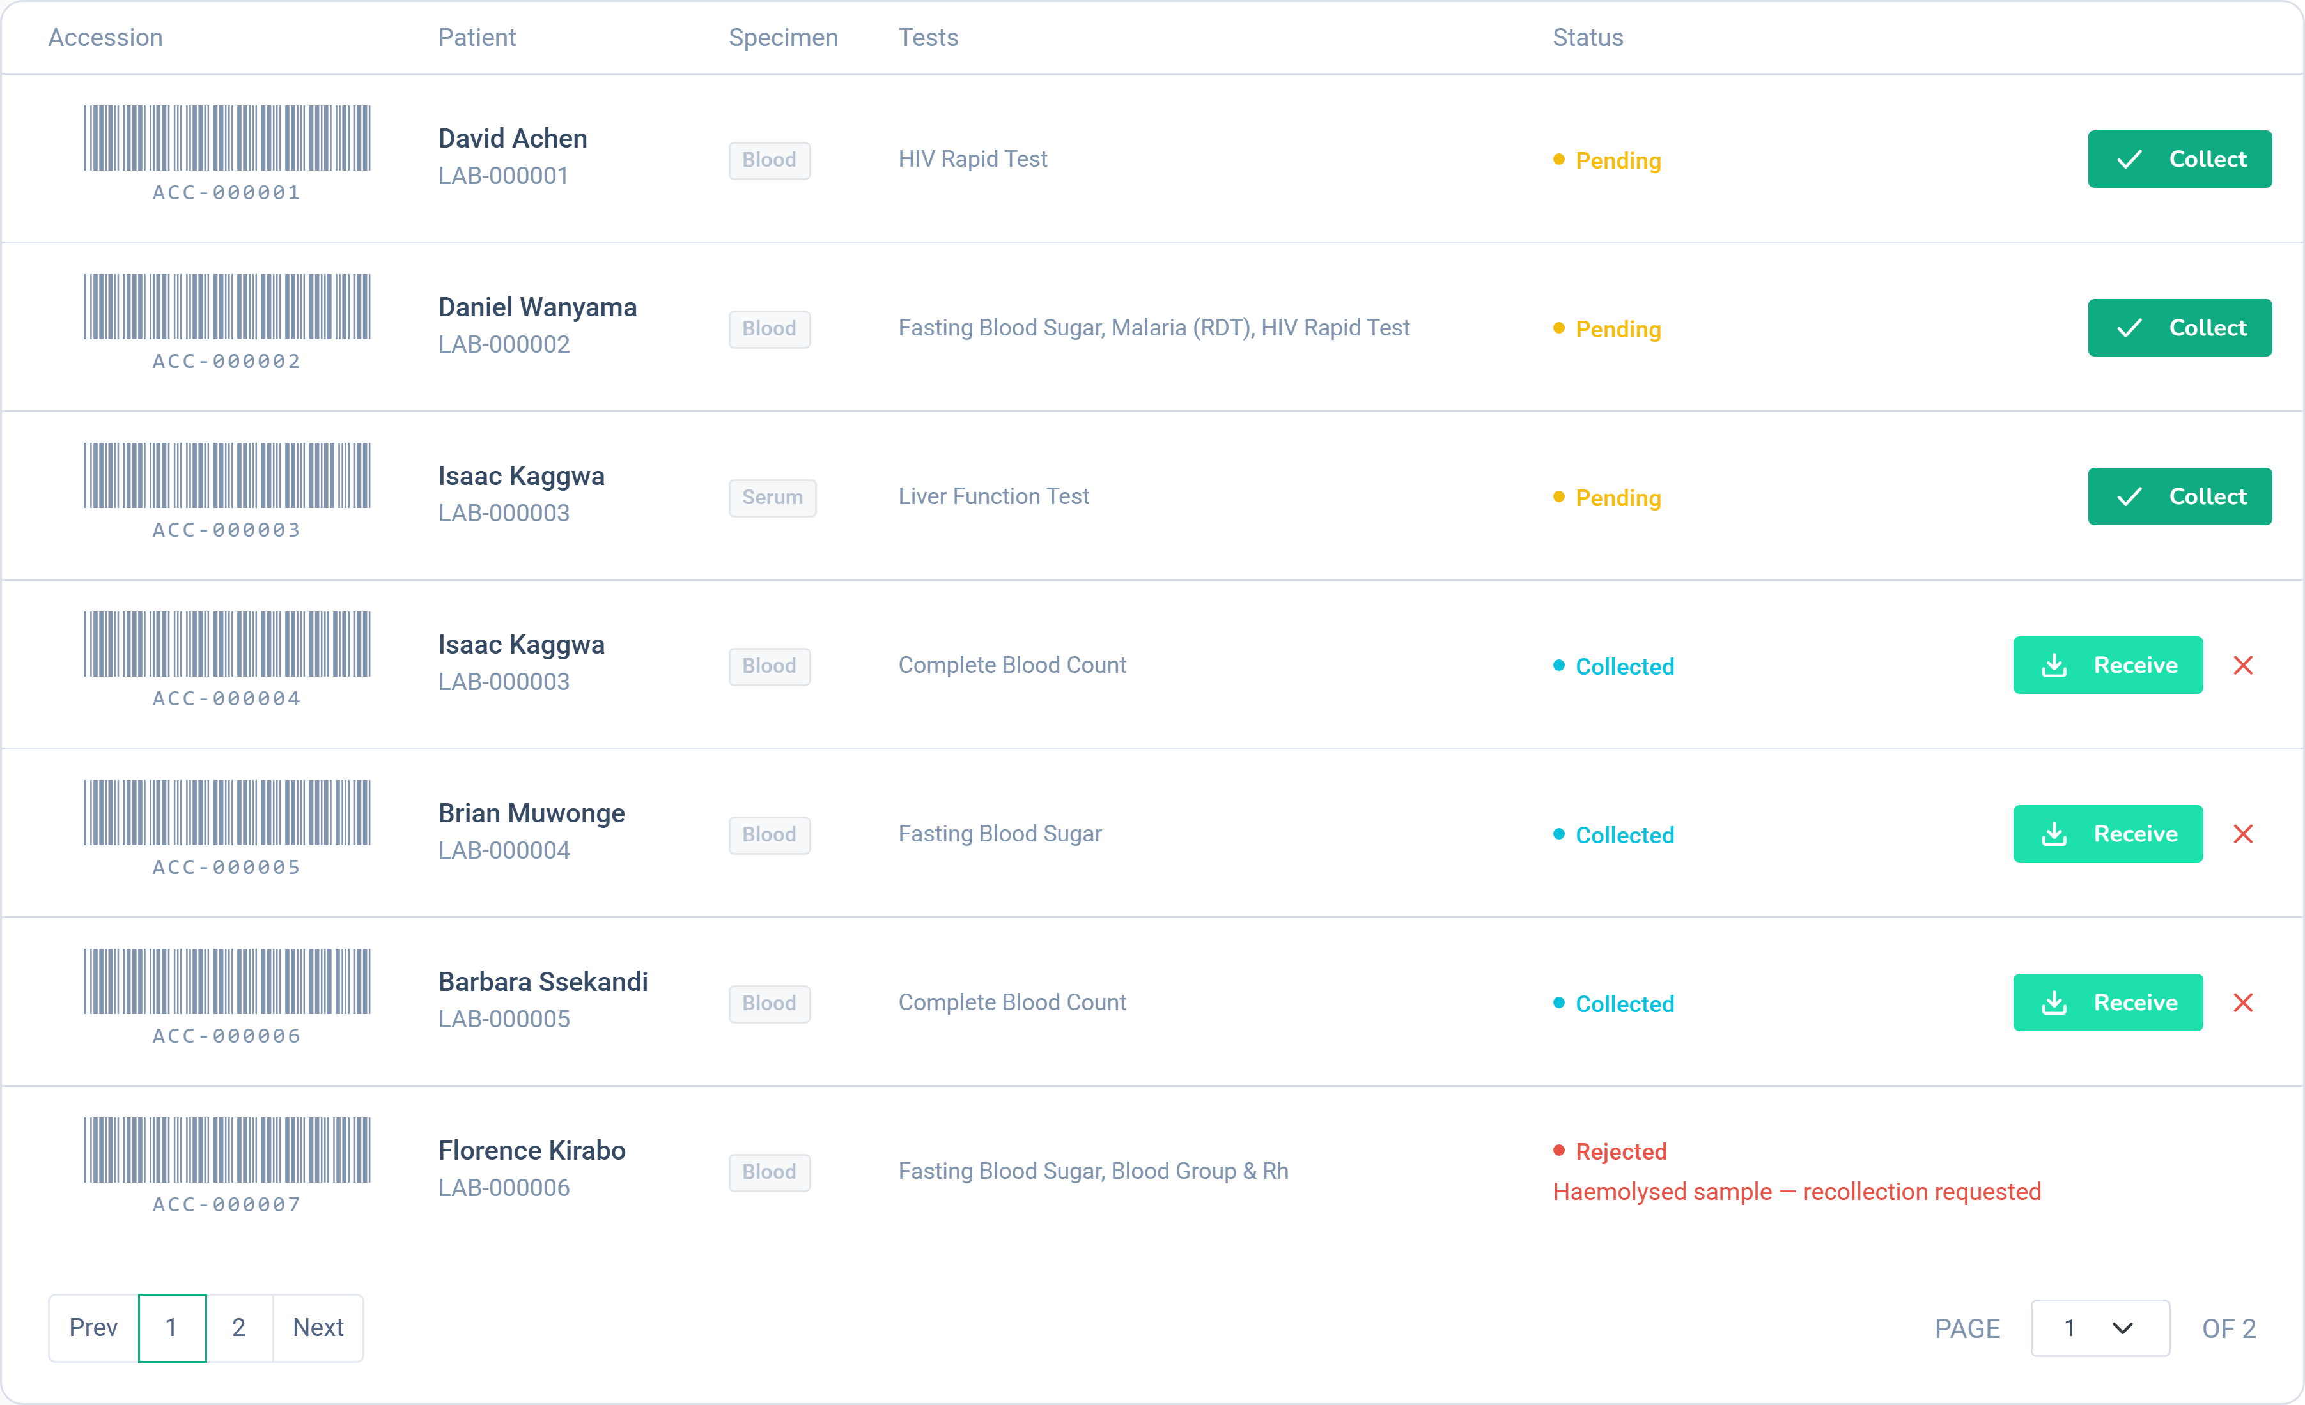Receive Brian Muwonge's Fasting Blood Sugar specimen
Viewport: 2305px width, 1405px height.
coord(2107,834)
